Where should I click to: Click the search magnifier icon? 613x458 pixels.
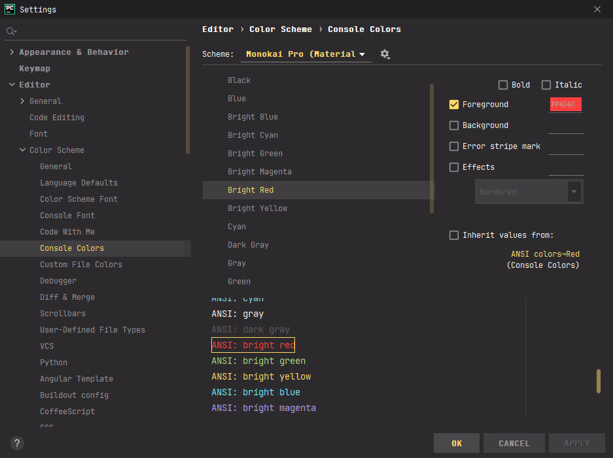(x=10, y=31)
